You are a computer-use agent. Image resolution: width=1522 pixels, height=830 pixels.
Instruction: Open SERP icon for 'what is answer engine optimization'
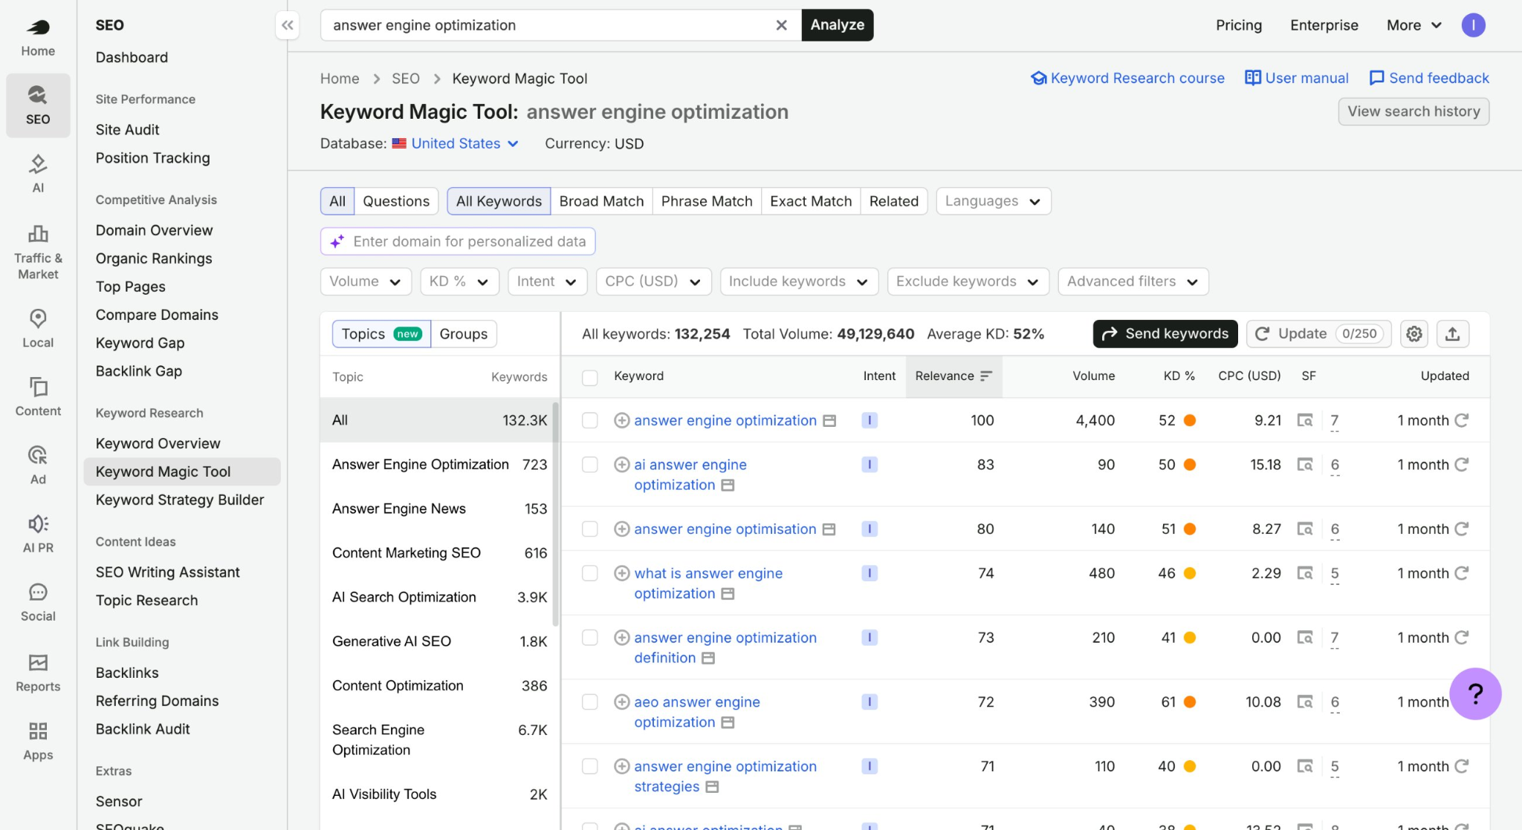coord(1304,573)
